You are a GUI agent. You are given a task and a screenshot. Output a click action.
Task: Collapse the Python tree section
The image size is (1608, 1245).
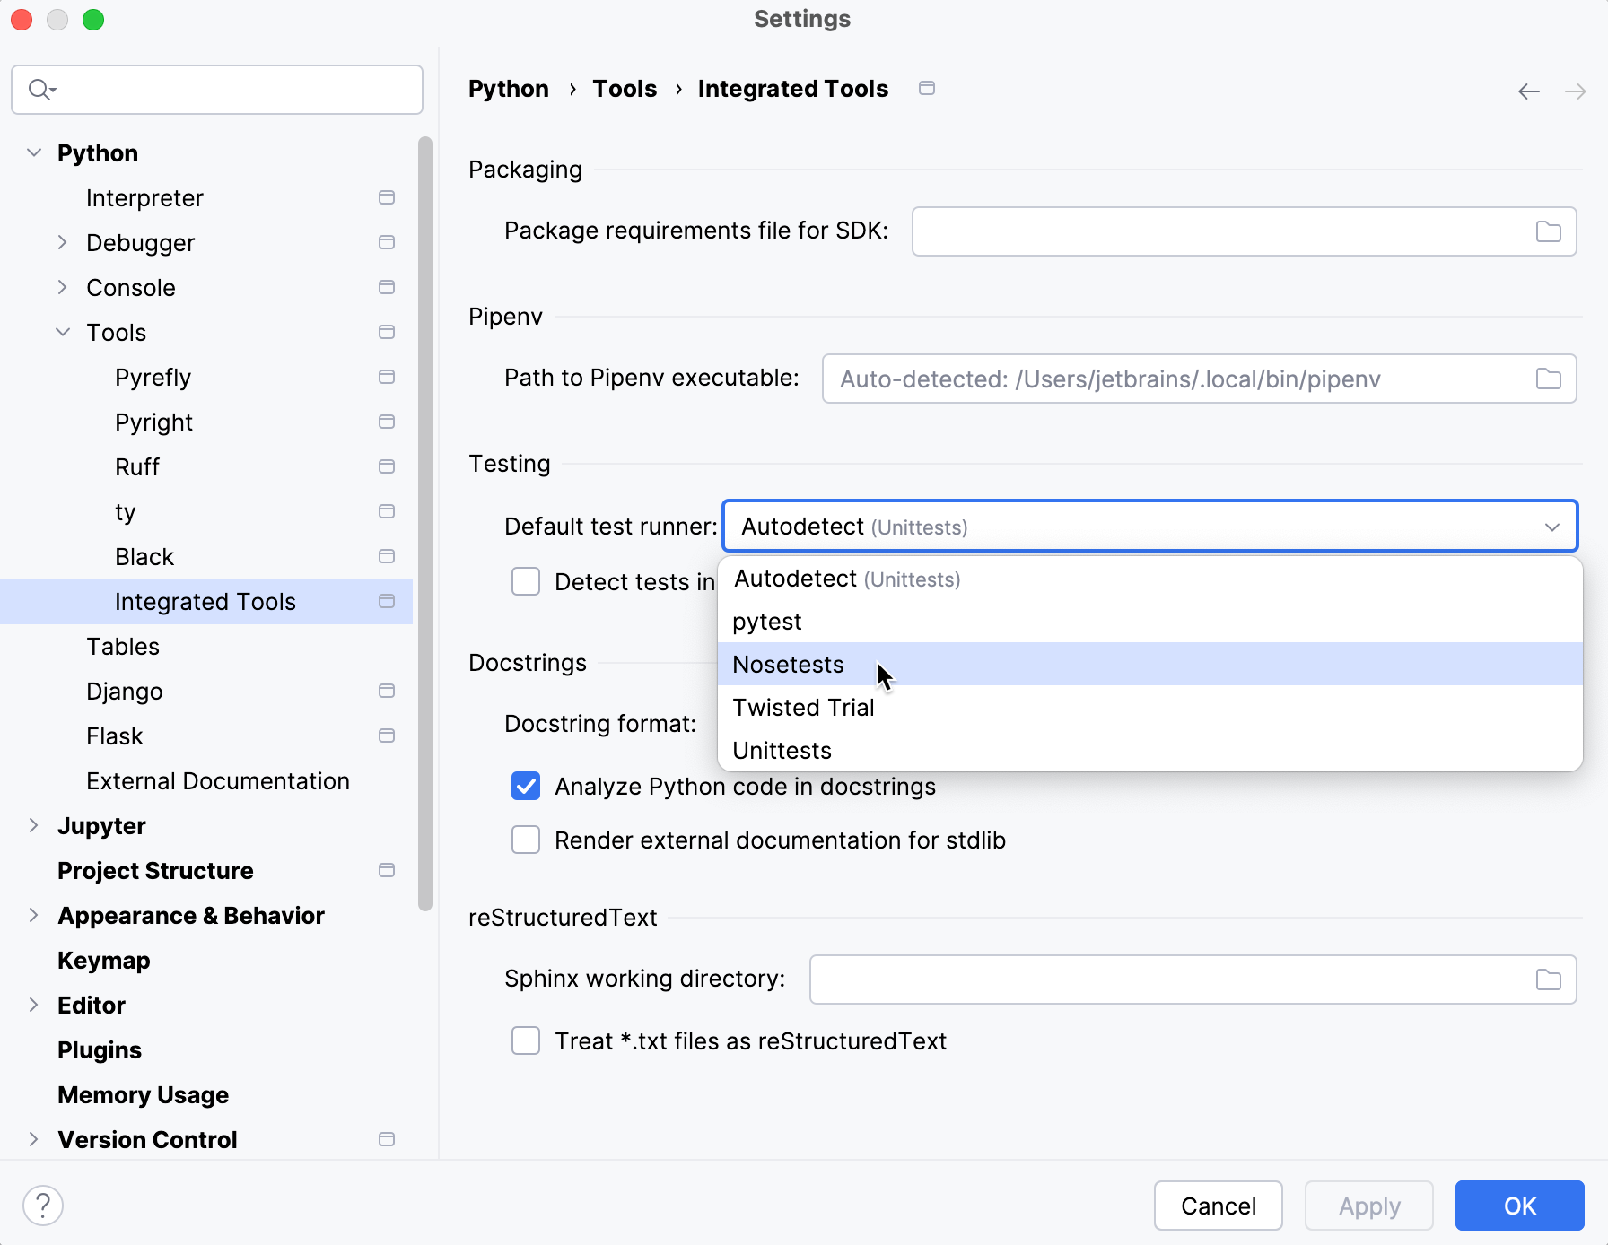pyautogui.click(x=34, y=153)
